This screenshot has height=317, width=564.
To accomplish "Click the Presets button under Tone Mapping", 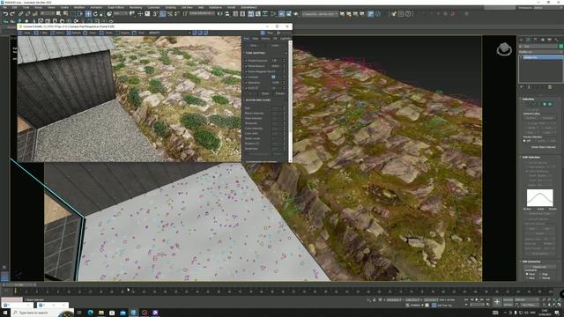I will pyautogui.click(x=280, y=93).
